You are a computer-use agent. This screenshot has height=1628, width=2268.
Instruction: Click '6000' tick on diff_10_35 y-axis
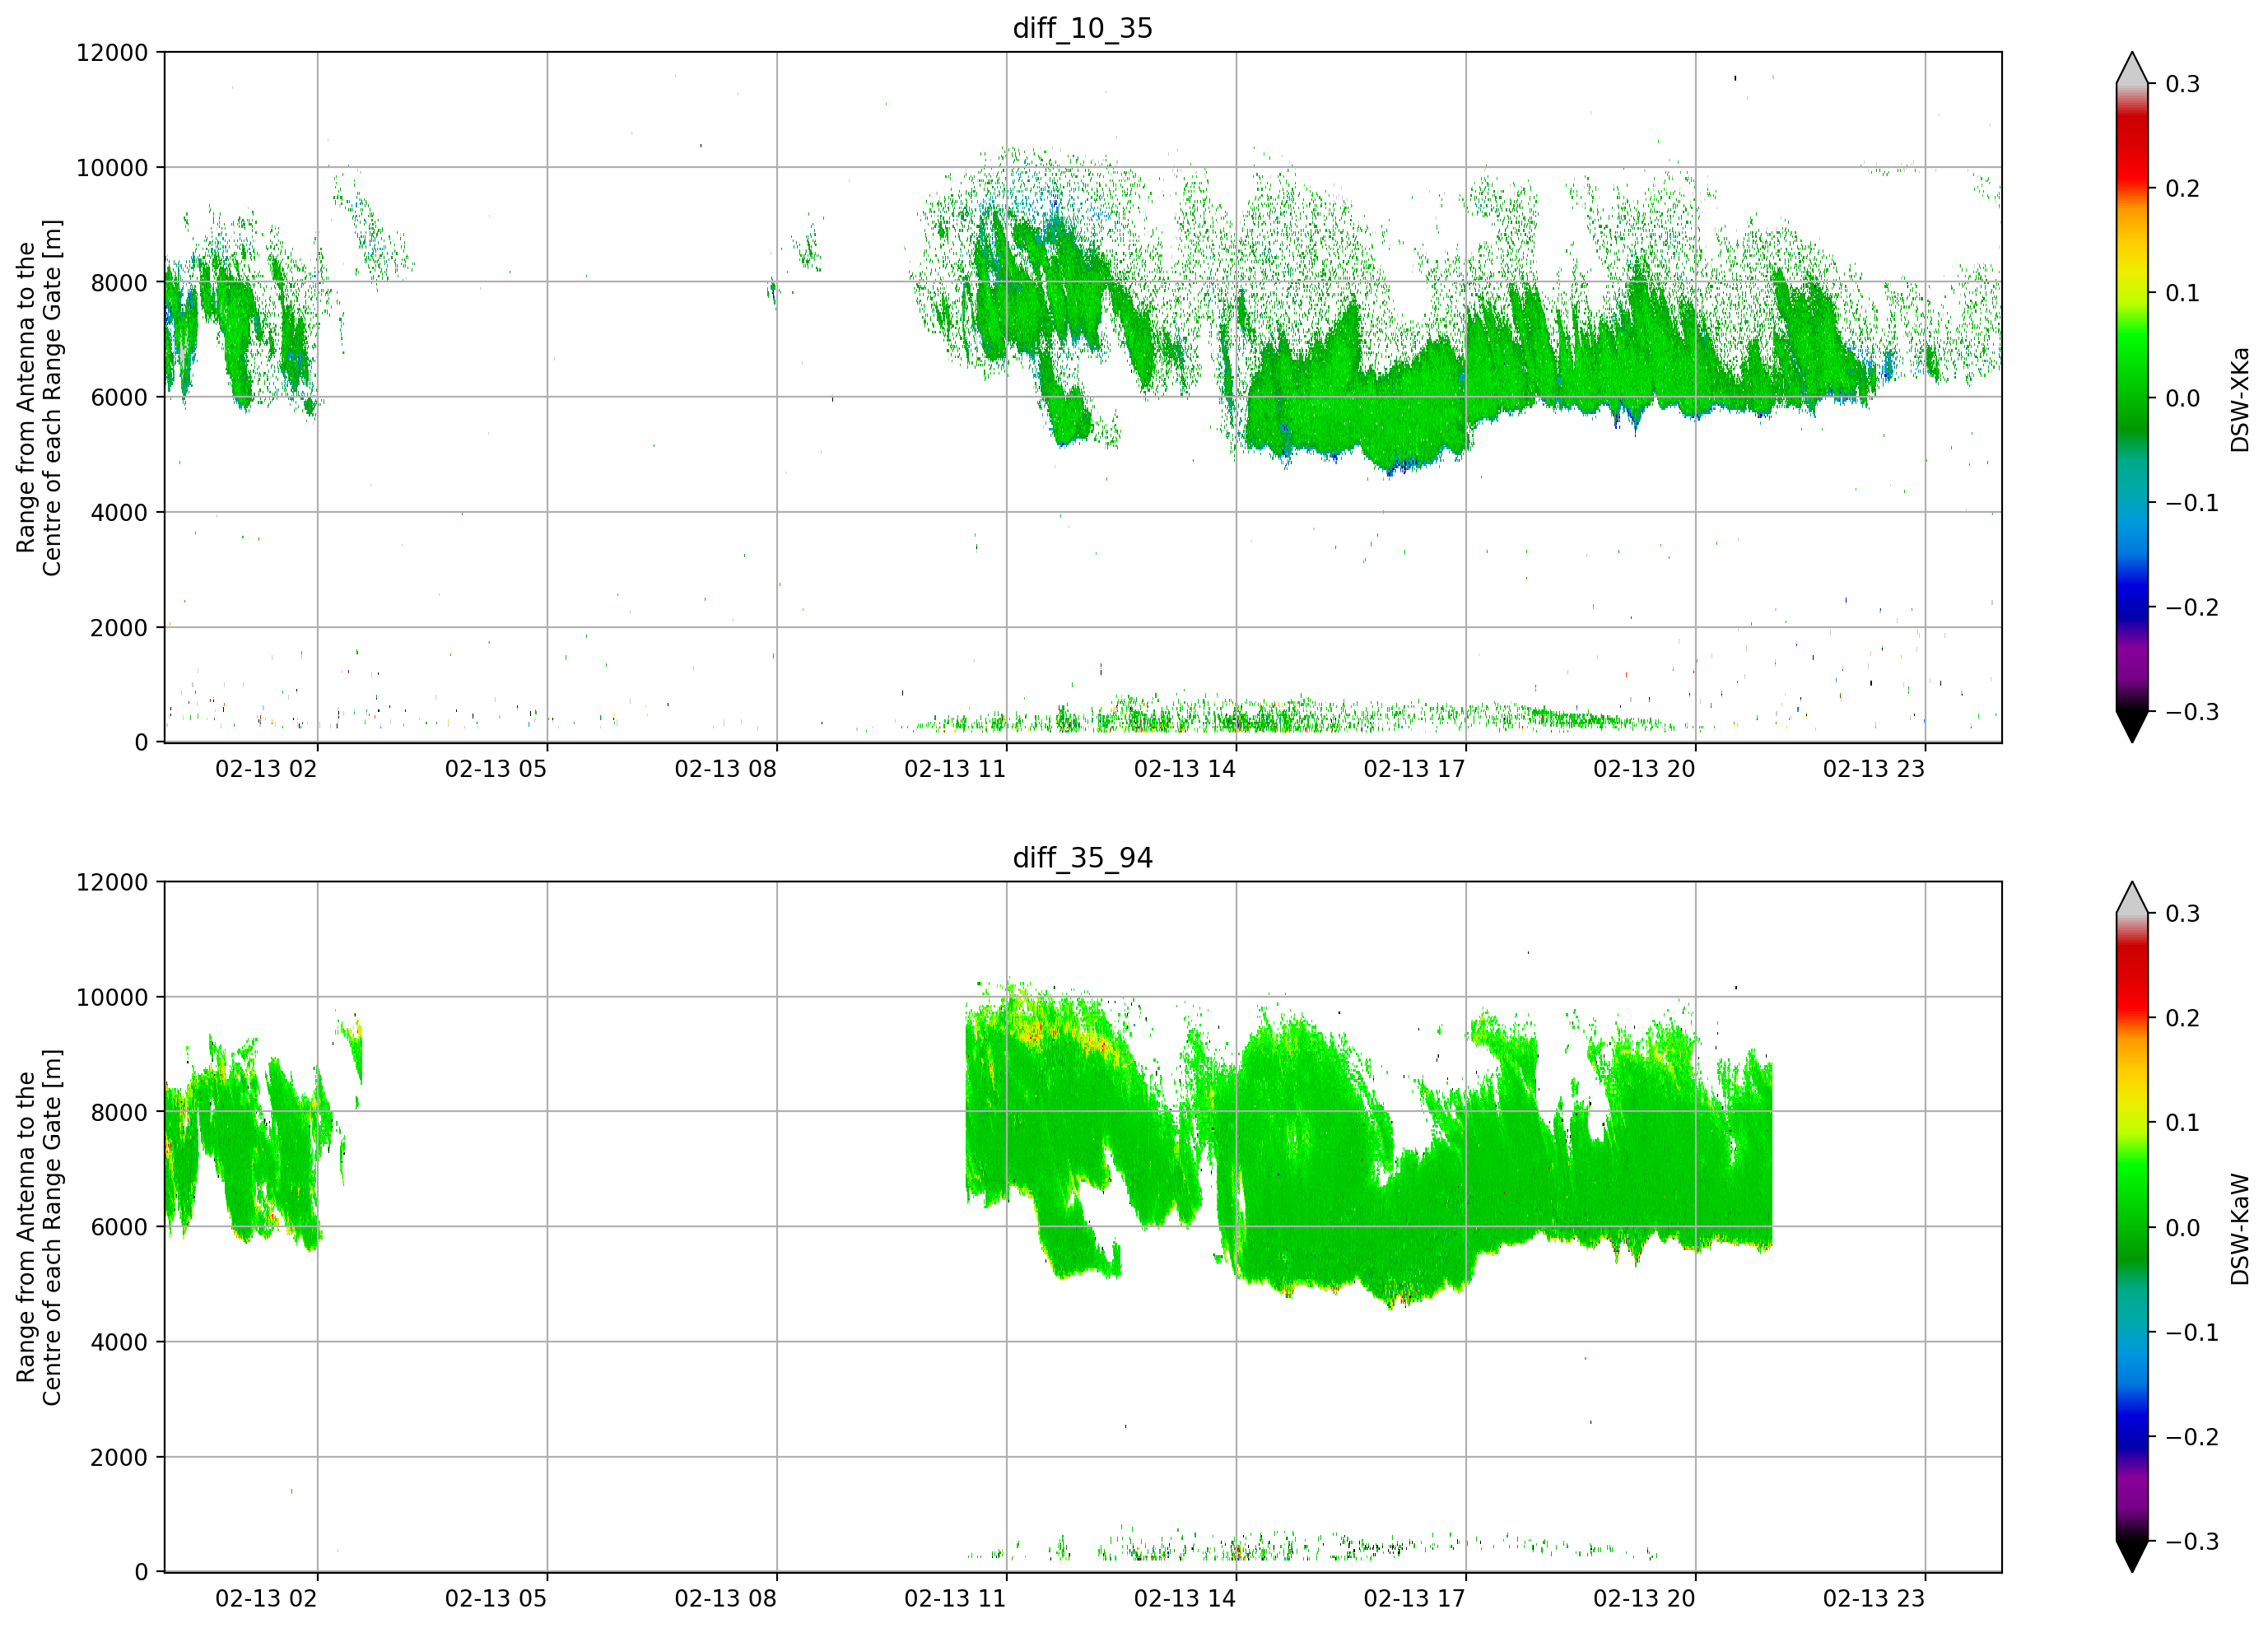click(x=119, y=398)
